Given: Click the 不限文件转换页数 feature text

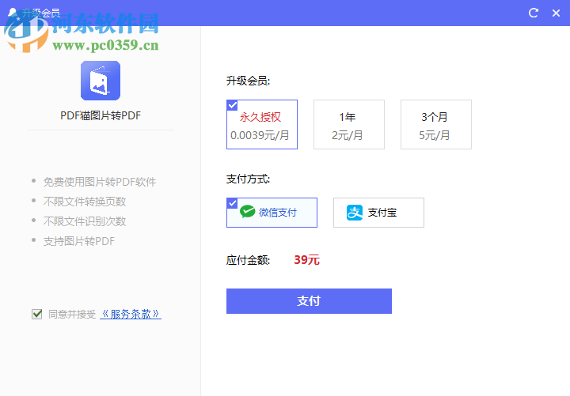Looking at the screenshot, I should click(85, 202).
